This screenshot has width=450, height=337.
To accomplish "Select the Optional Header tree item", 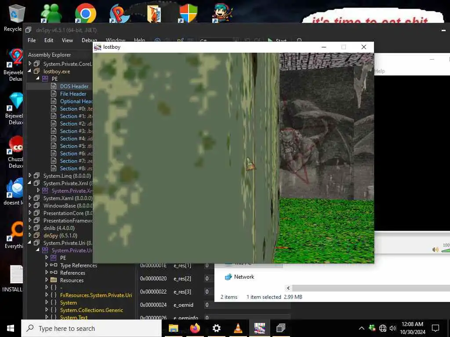I will click(76, 101).
